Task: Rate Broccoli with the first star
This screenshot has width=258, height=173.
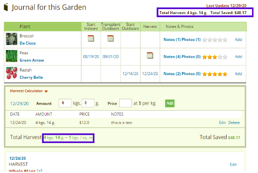Action: (x=205, y=40)
